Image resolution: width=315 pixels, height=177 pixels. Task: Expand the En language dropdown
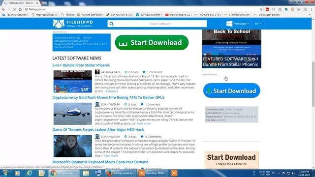point(258,24)
